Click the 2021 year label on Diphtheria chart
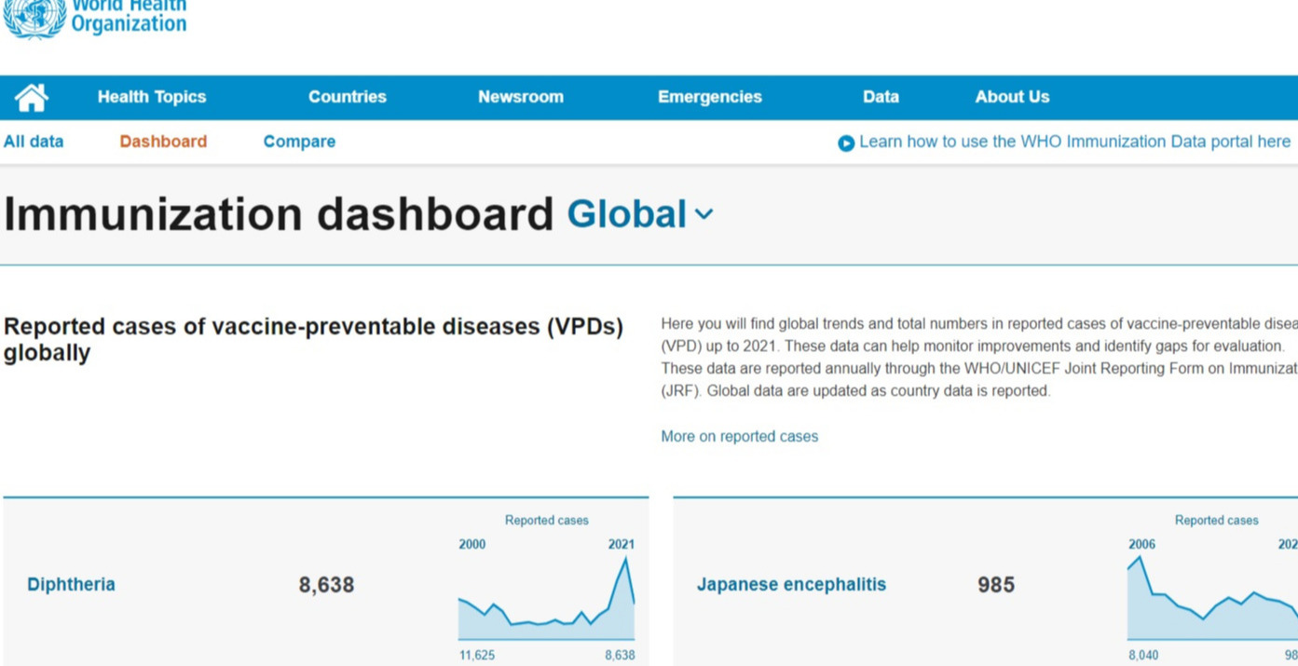This screenshot has height=666, width=1298. point(622,544)
